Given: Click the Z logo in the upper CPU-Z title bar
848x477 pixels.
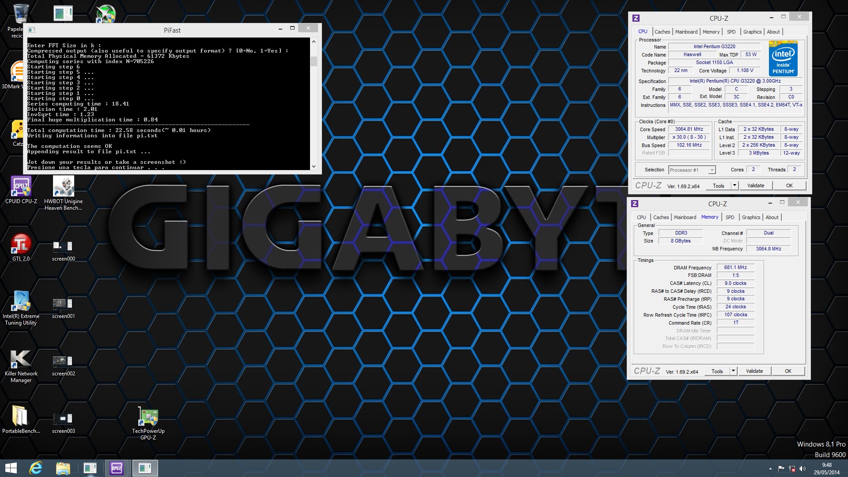Looking at the screenshot, I should [636, 18].
